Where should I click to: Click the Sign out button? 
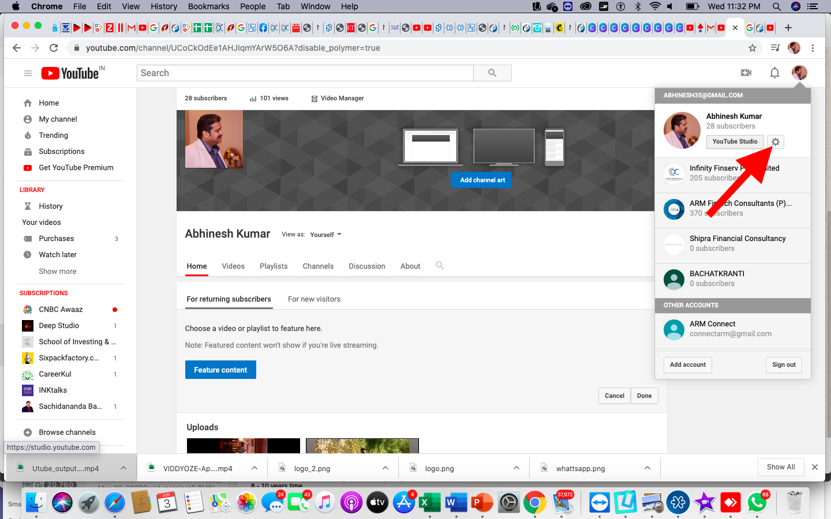pos(784,365)
